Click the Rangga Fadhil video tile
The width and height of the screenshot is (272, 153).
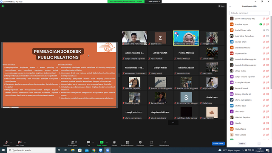point(212,38)
